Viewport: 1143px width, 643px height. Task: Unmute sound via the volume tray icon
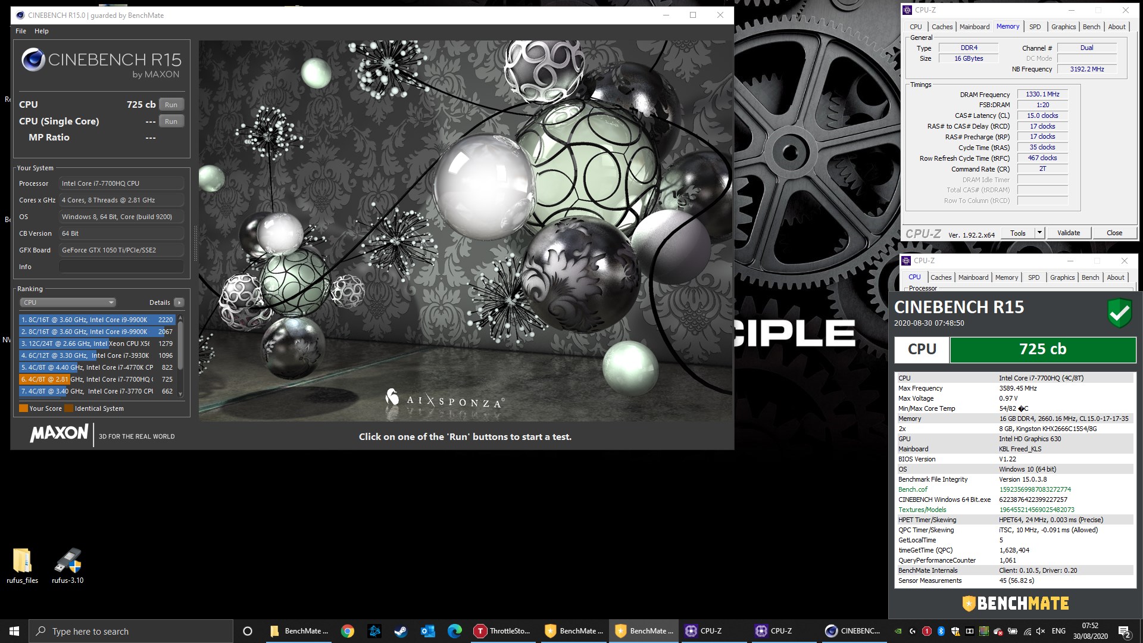1041,631
